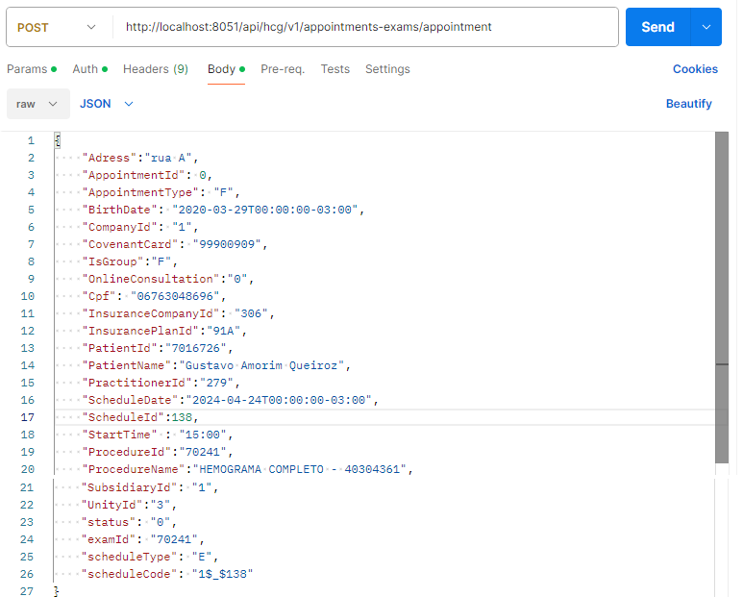Image resolution: width=743 pixels, height=597 pixels.
Task: Select the Body tab
Action: pos(222,69)
